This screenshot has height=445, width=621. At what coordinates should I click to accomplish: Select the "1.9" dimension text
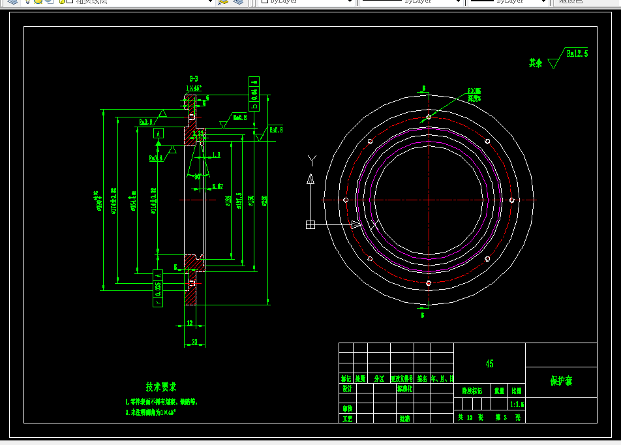click(217, 155)
